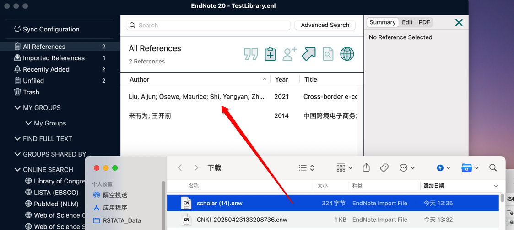Switch to the Summary tab
The width and height of the screenshot is (514, 230).
pyautogui.click(x=383, y=22)
